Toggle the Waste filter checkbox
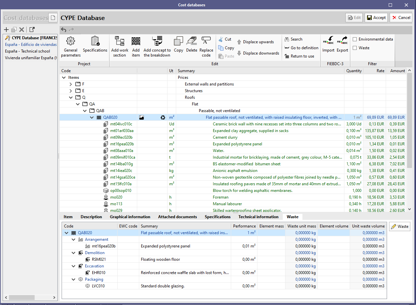This screenshot has height=305, width=416. coord(355,48)
